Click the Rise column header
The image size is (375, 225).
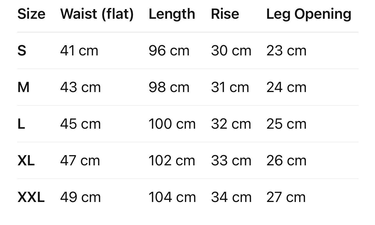[x=225, y=14]
